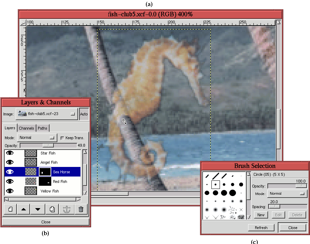Click the new layer icon button
Image resolution: width=310 pixels, height=244 pixels.
coord(10,209)
